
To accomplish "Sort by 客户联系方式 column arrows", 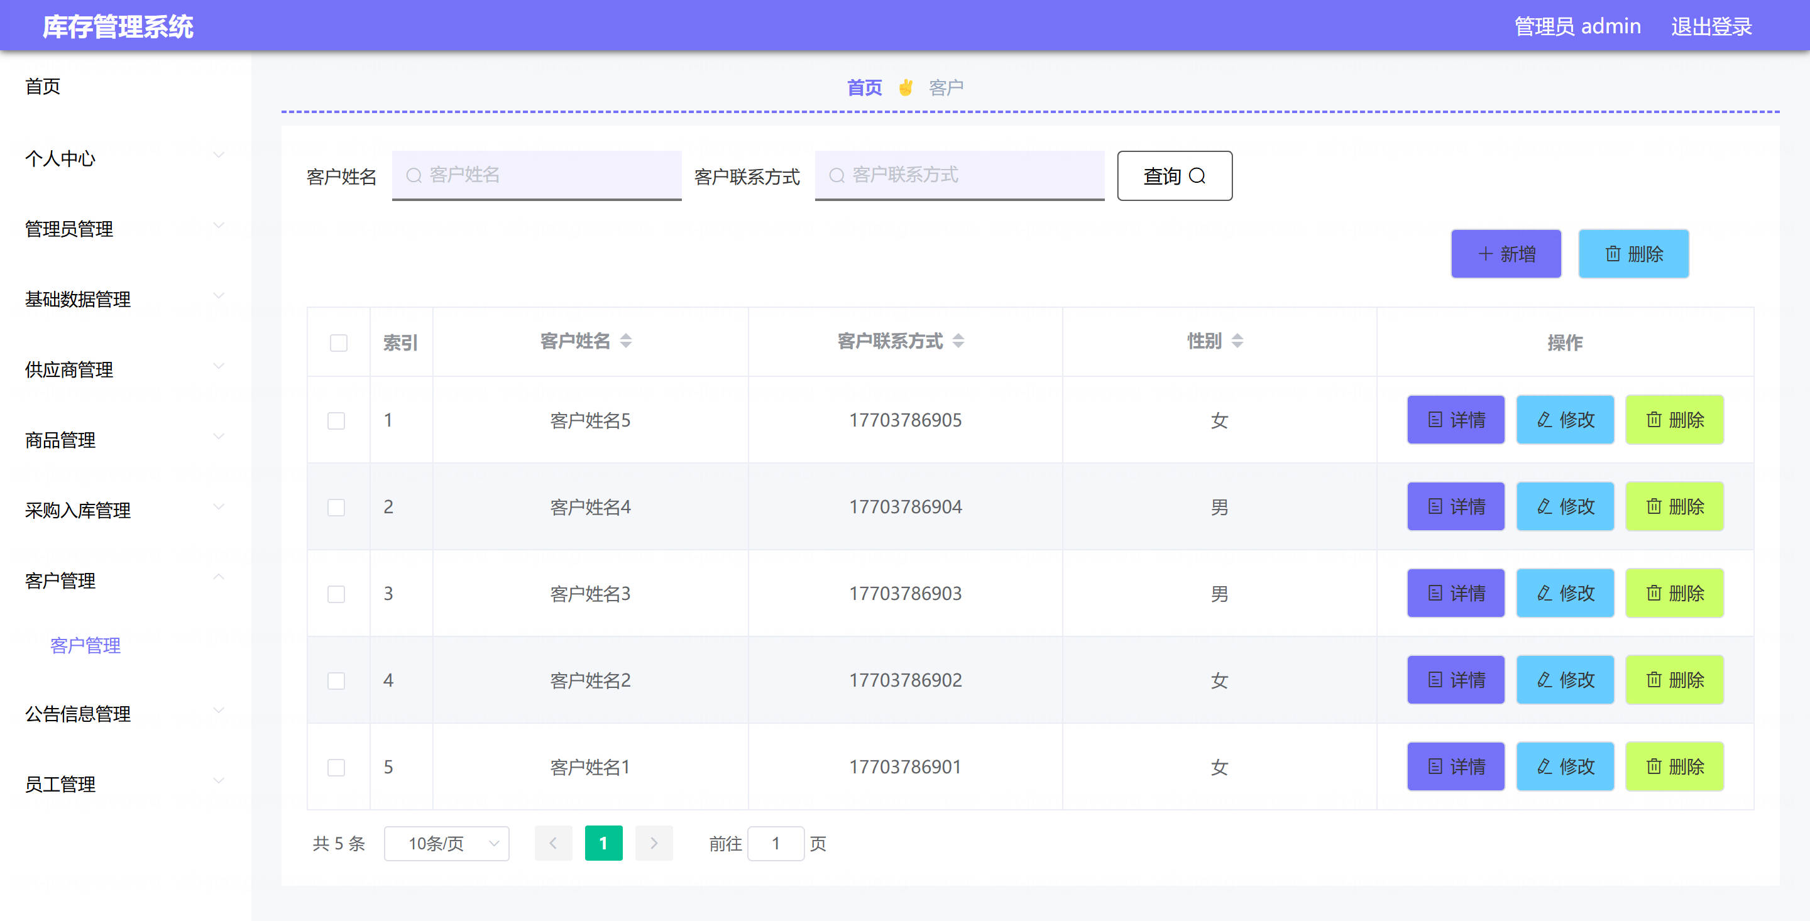I will pyautogui.click(x=958, y=341).
